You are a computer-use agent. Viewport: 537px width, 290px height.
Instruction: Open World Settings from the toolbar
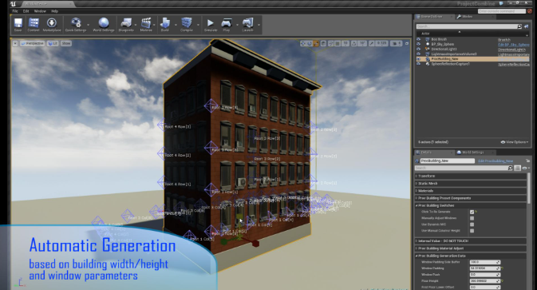pyautogui.click(x=104, y=23)
